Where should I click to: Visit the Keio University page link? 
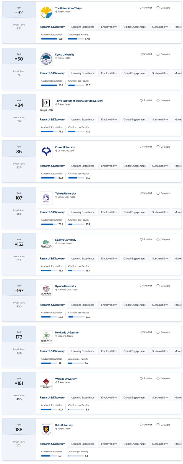64,425
